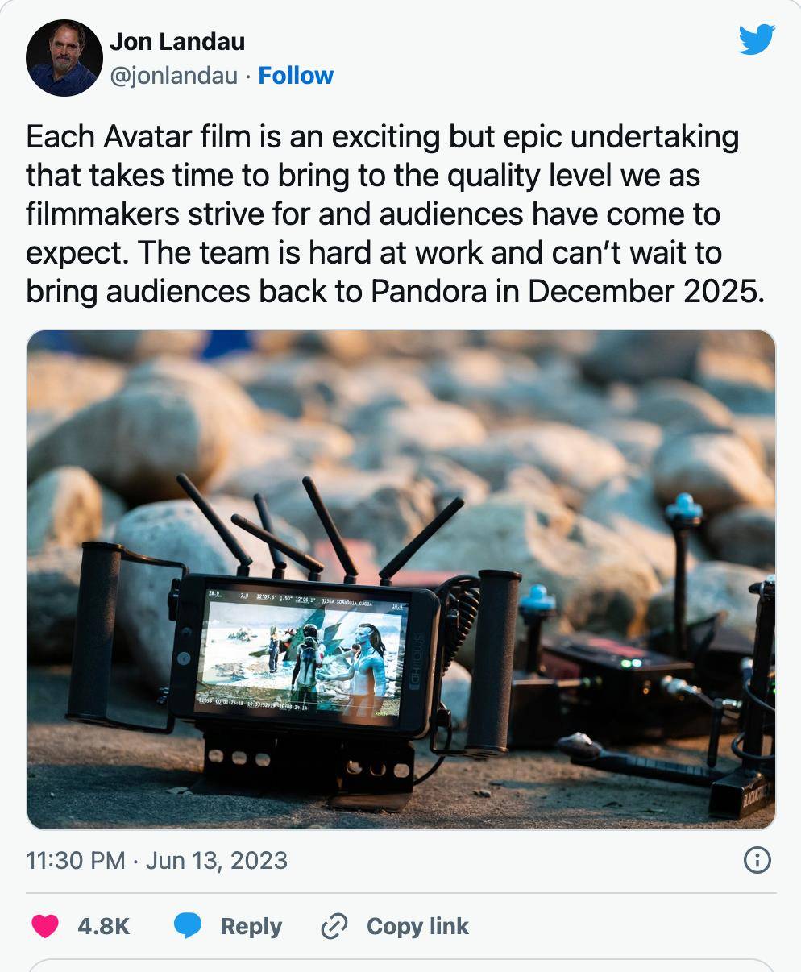Click the reply speech bubble icon
The height and width of the screenshot is (972, 801).
188,926
